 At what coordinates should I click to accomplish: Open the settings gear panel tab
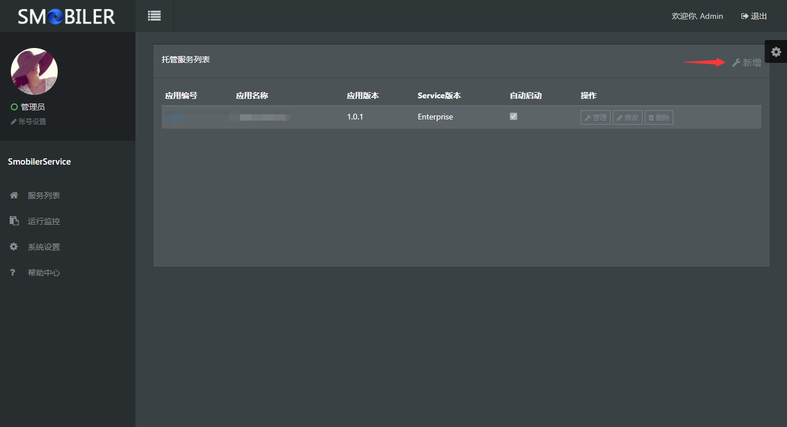pos(776,52)
